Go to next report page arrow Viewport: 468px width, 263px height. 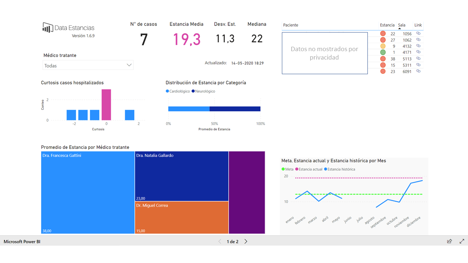(x=246, y=241)
